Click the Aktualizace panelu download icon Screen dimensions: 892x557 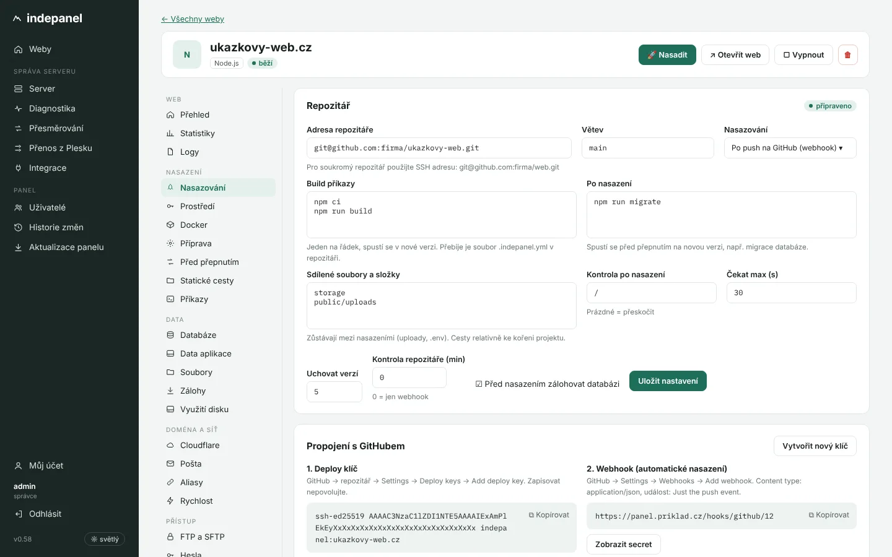[x=18, y=248]
